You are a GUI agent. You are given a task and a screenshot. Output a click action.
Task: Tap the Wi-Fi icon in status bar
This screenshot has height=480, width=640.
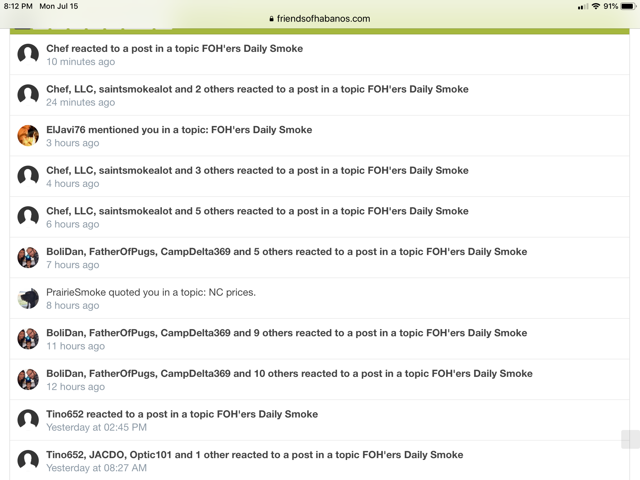click(596, 6)
